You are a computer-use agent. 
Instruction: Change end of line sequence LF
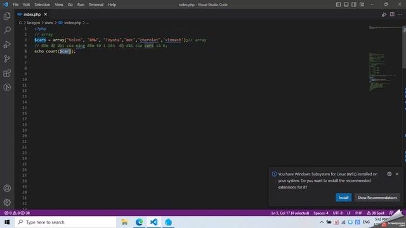pos(349,213)
